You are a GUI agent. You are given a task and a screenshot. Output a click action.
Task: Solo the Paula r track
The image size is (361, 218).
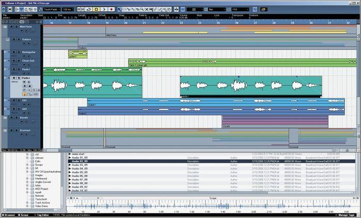(19, 78)
